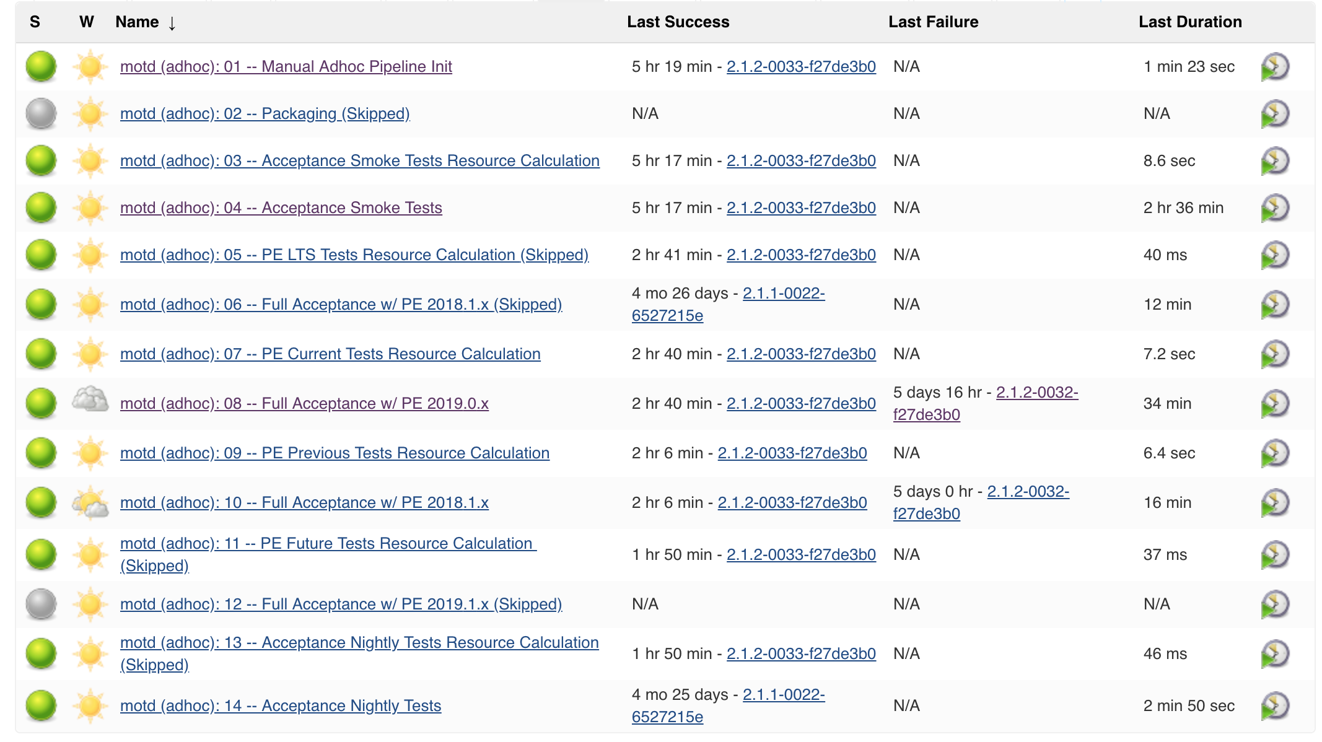Click the sort arrow next to Name header
Viewport: 1322px width, 742px height.
click(x=172, y=24)
